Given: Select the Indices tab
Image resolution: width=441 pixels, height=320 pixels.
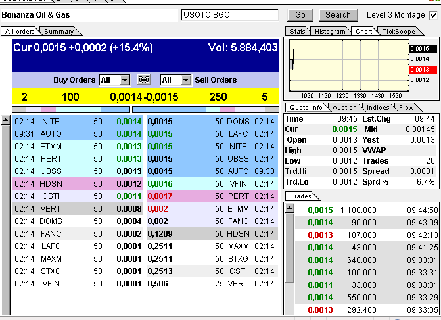Looking at the screenshot, I should 378,107.
